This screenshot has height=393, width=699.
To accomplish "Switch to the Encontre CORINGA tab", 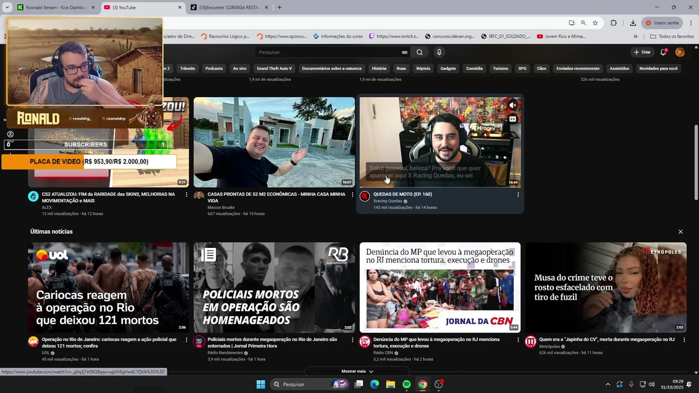I will (x=229, y=8).
